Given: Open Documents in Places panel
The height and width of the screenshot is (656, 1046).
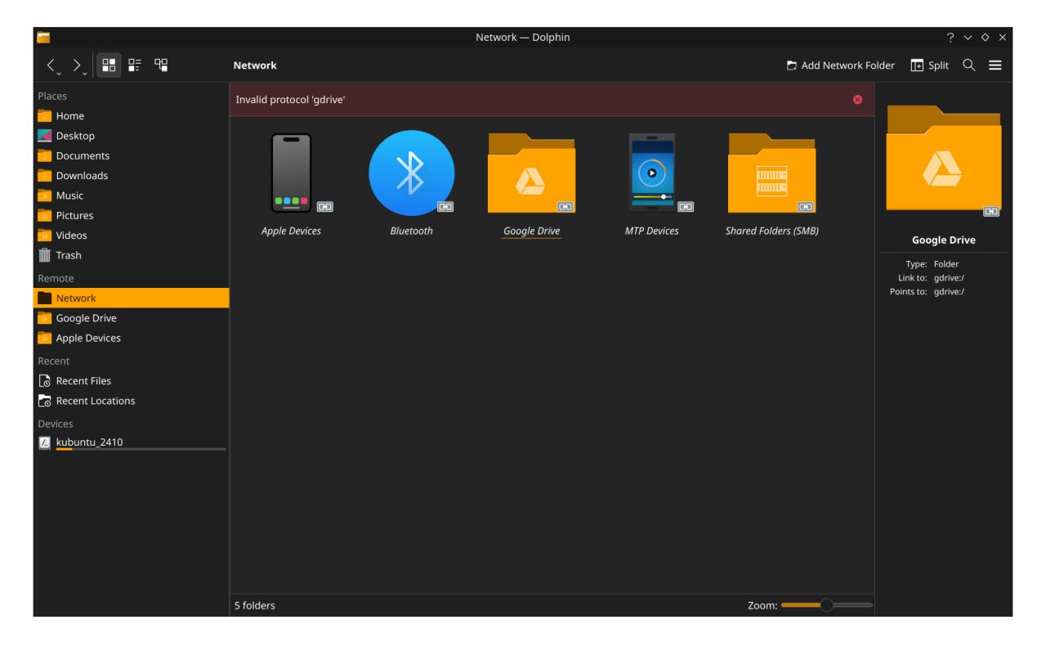Looking at the screenshot, I should (x=131, y=155).
